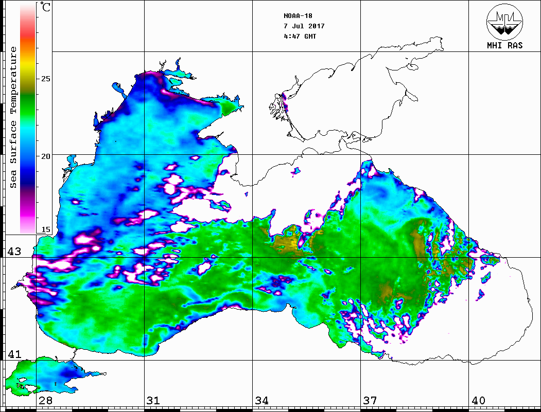
Task: Click the latitude label '43'
Action: [14, 252]
